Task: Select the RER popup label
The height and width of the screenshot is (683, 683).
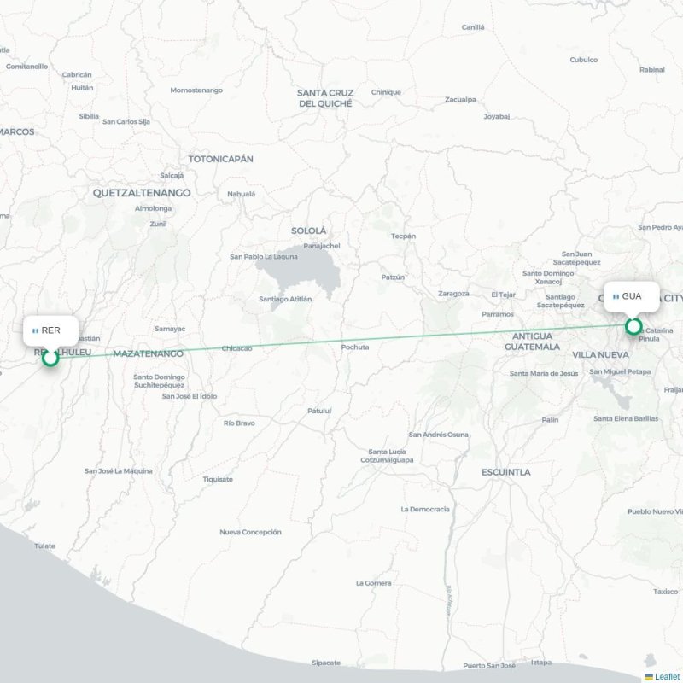Action: (50, 330)
